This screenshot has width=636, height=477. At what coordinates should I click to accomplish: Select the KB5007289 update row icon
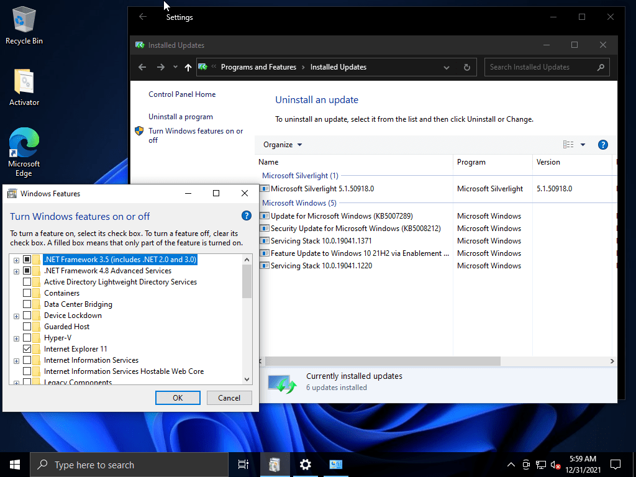point(265,216)
